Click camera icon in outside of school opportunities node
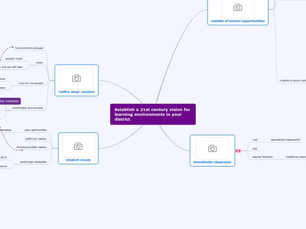The image size is (306, 229). click(x=238, y=7)
